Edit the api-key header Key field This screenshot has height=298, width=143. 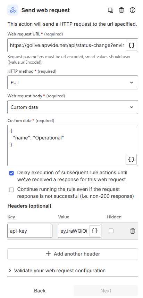point(30,231)
